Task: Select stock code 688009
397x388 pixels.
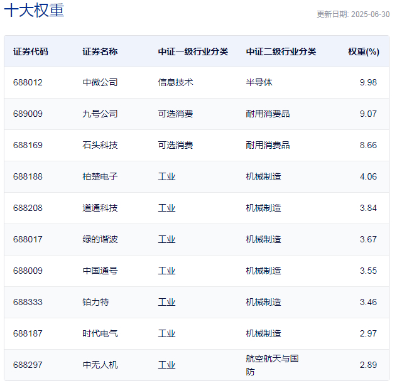Action: tap(28, 271)
